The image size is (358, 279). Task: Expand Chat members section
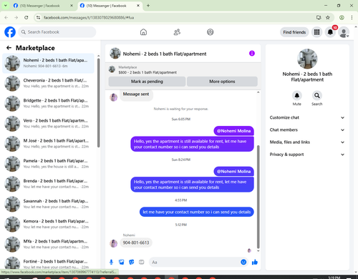click(x=307, y=130)
